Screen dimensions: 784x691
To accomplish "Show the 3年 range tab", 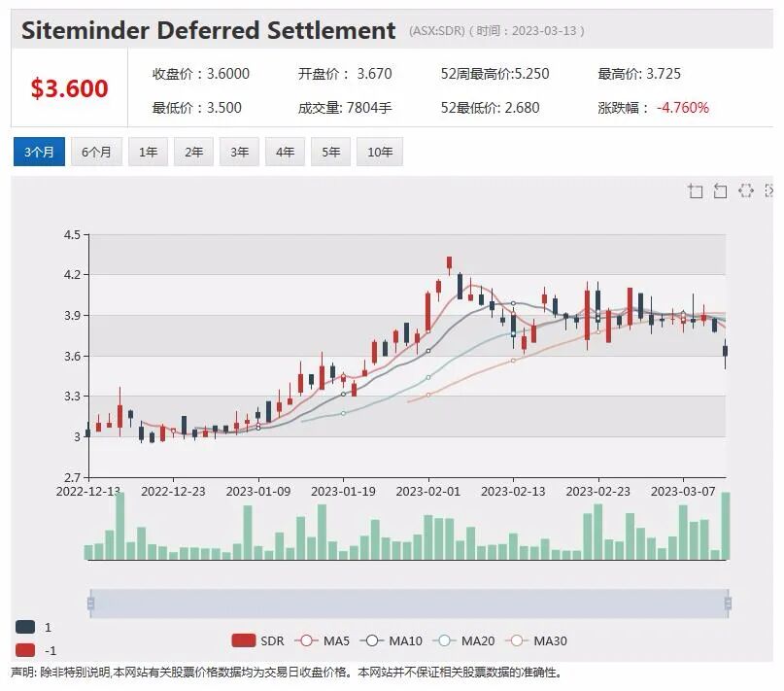I will [239, 152].
